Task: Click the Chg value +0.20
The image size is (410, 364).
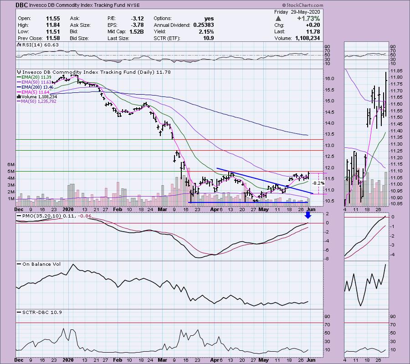Action: coord(313,25)
